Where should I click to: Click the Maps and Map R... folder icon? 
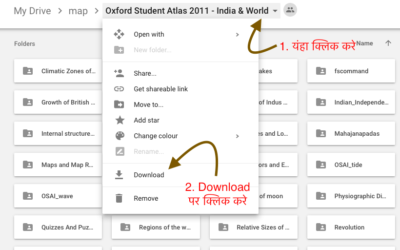(28, 165)
